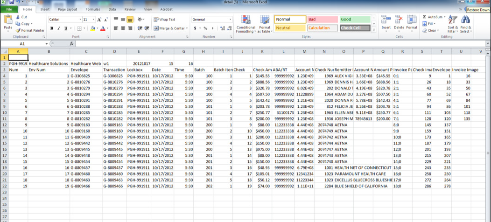The height and width of the screenshot is (222, 491).
Task: Click the Fill Color paint bucket
Action: coord(93,28)
